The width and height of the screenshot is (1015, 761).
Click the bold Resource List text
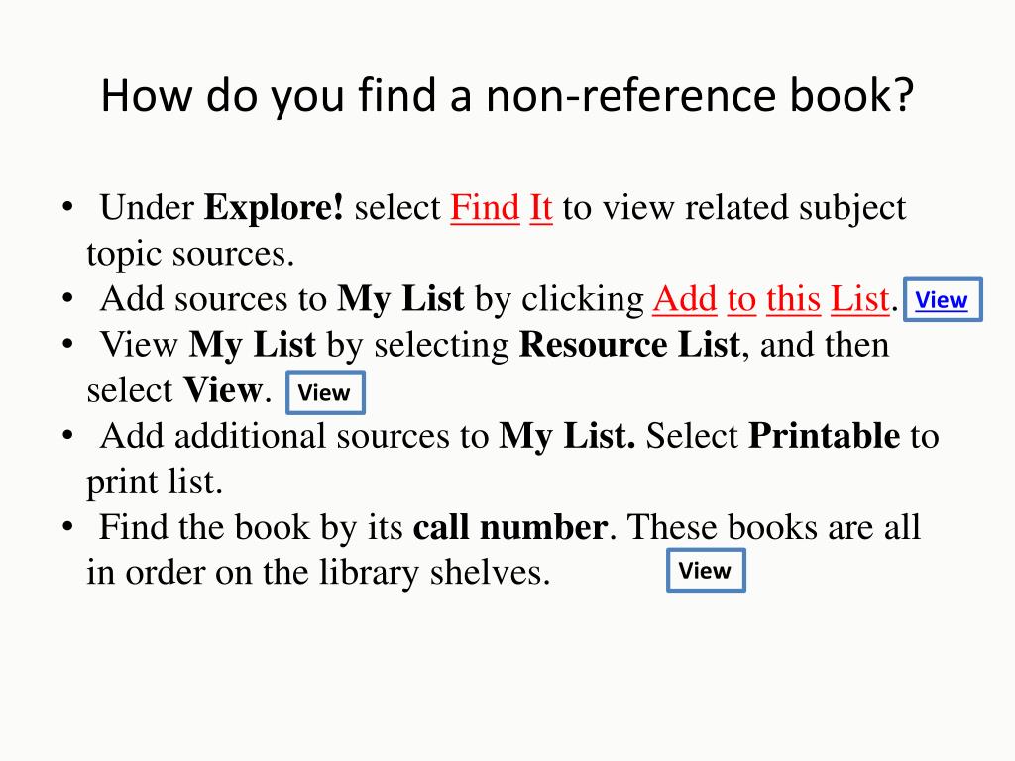[629, 345]
